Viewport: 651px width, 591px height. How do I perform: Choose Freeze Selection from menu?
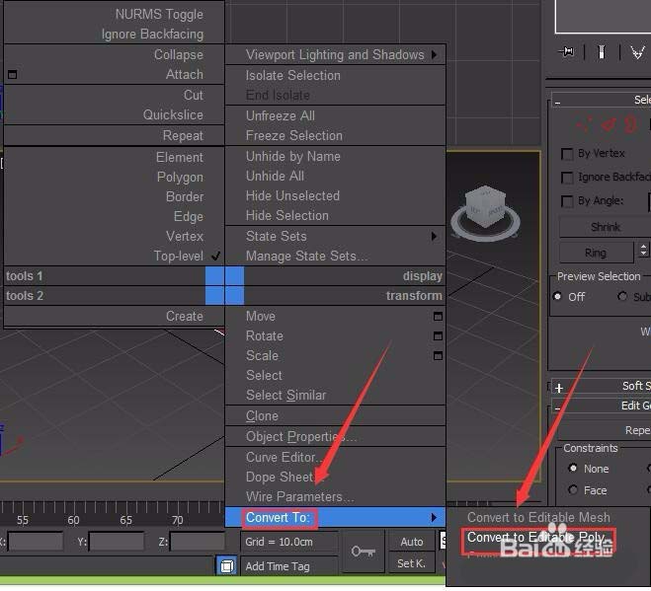(x=294, y=135)
